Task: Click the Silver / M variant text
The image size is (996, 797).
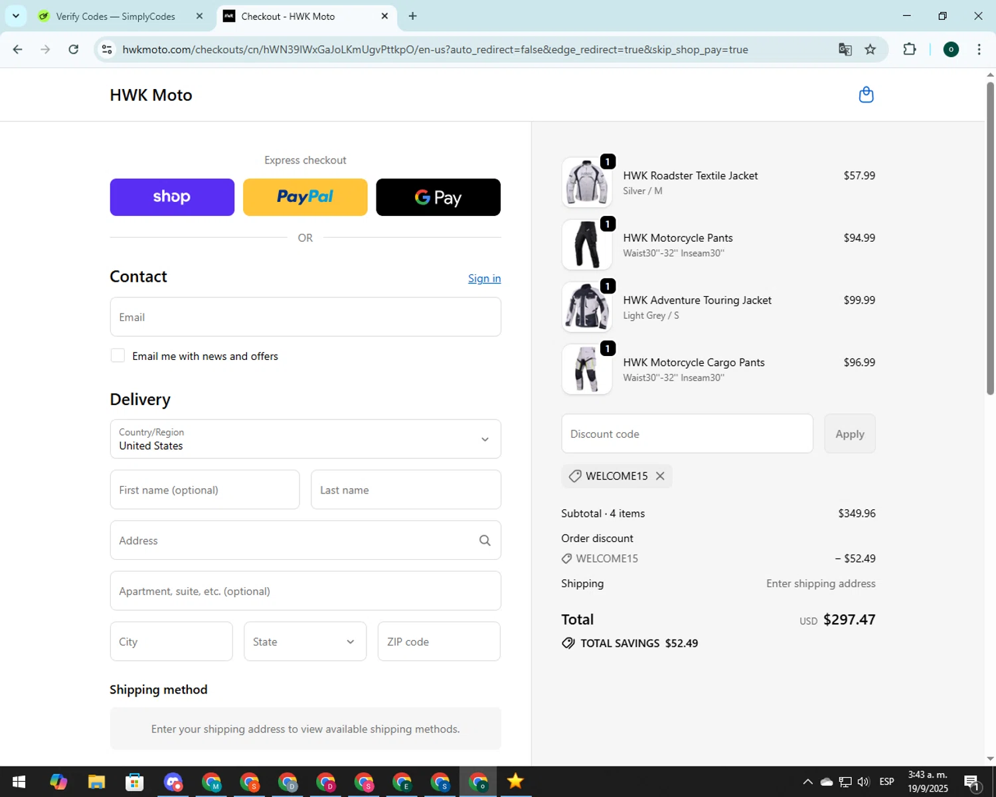Action: pyautogui.click(x=642, y=191)
